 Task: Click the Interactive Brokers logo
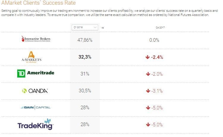[36, 39]
